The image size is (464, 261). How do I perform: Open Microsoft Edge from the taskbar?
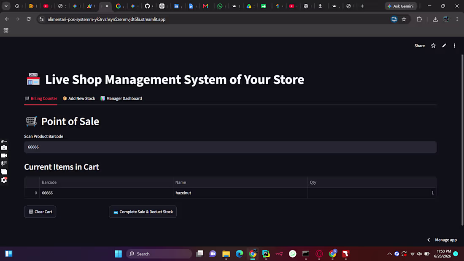pyautogui.click(x=240, y=253)
